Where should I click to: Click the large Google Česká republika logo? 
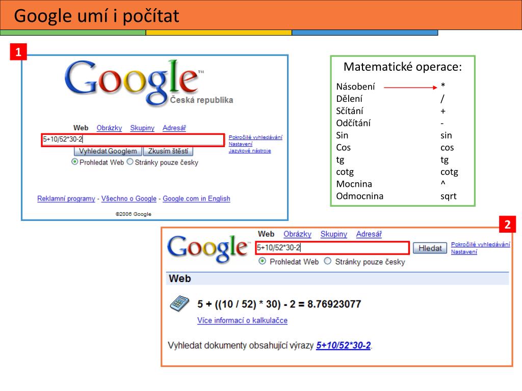click(149, 83)
